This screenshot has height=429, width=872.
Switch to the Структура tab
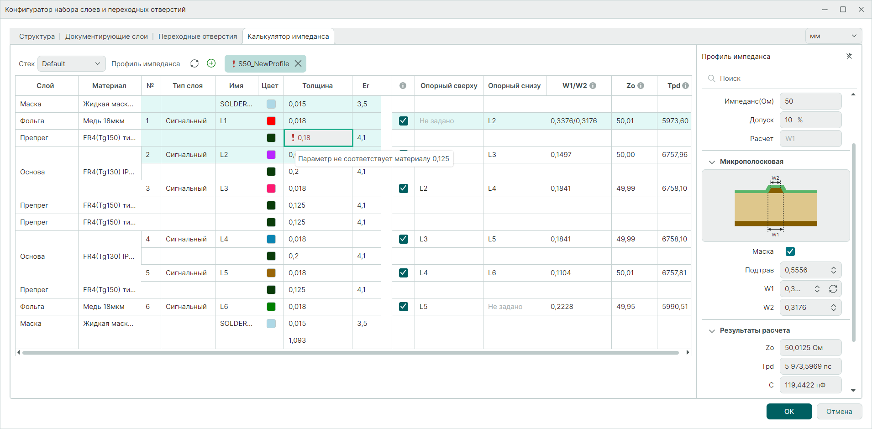37,37
